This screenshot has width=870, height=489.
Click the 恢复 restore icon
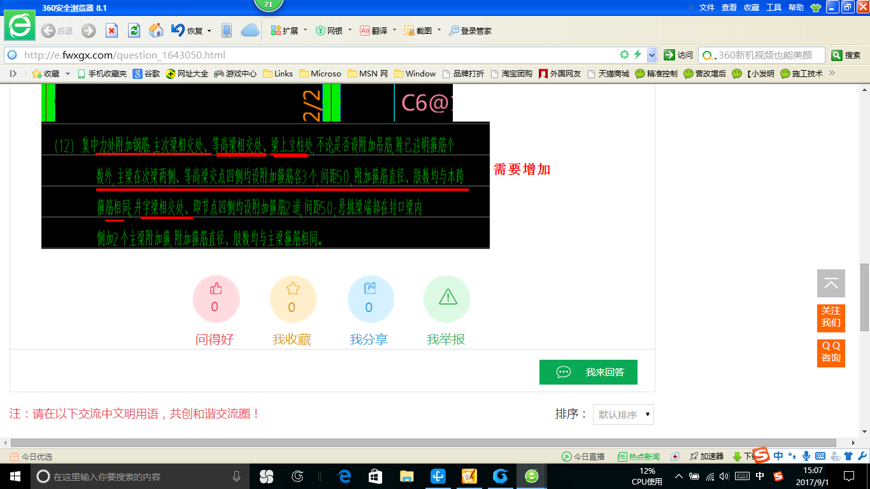tap(177, 31)
